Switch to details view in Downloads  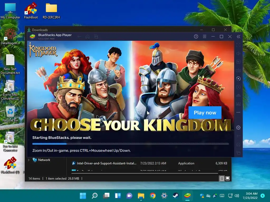222,179
